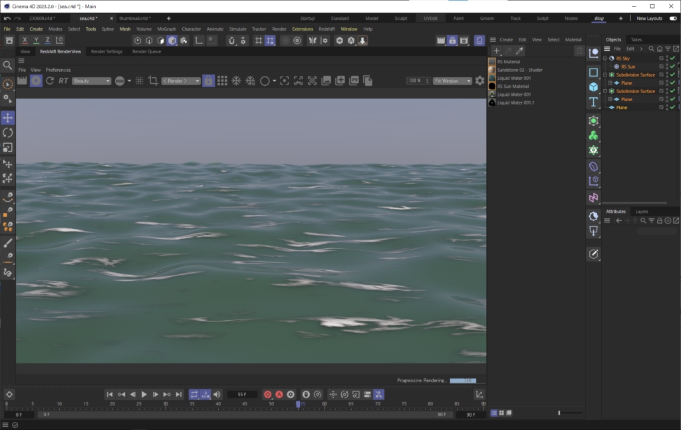Open the Beauty AOV dropdown
Image resolution: width=681 pixels, height=430 pixels.
92,81
